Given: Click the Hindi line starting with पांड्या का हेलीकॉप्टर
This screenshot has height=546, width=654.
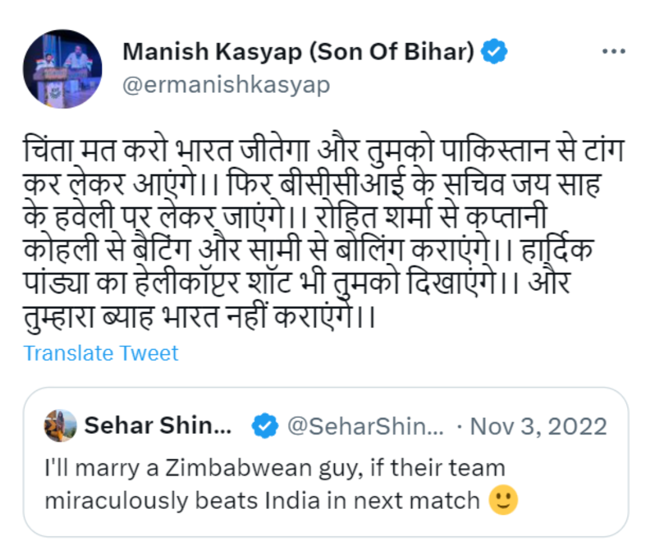Looking at the screenshot, I should tap(296, 284).
